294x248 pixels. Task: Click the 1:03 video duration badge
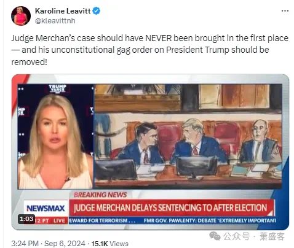point(26,219)
